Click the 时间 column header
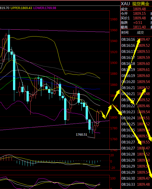Image resolution: width=152 pixels, height=189 pixels. pyautogui.click(x=125, y=32)
